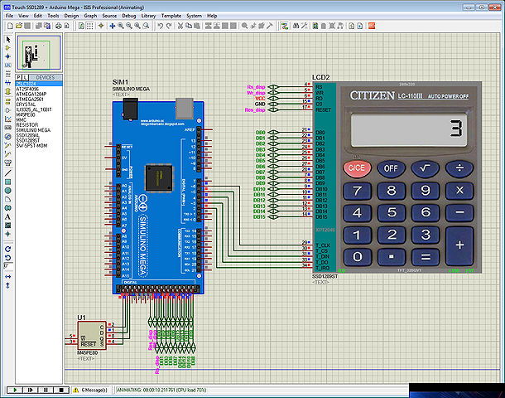The image size is (505, 398).
Task: Click the schematic overview thumbnail
Action: [39, 52]
